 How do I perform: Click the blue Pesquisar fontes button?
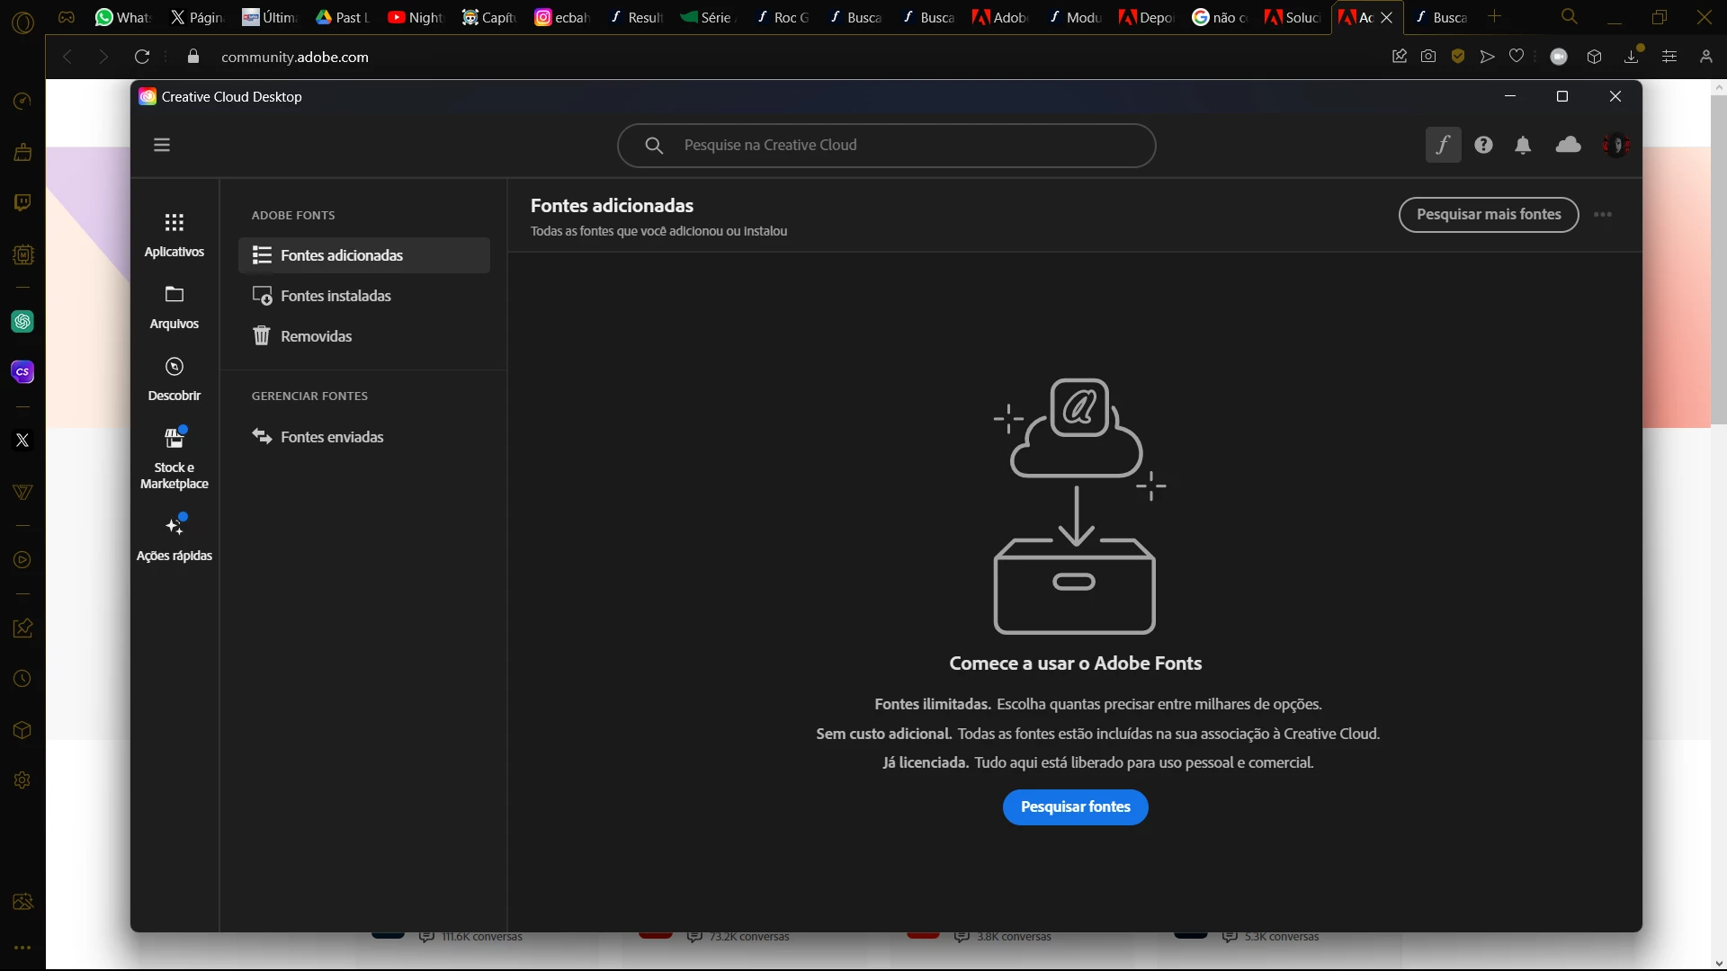[1075, 806]
